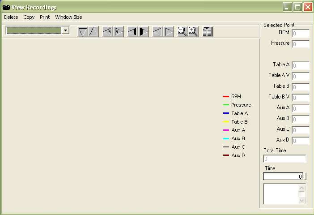Click the up triangle toolbar button
This screenshot has height=215, width=314.
pos(93,32)
